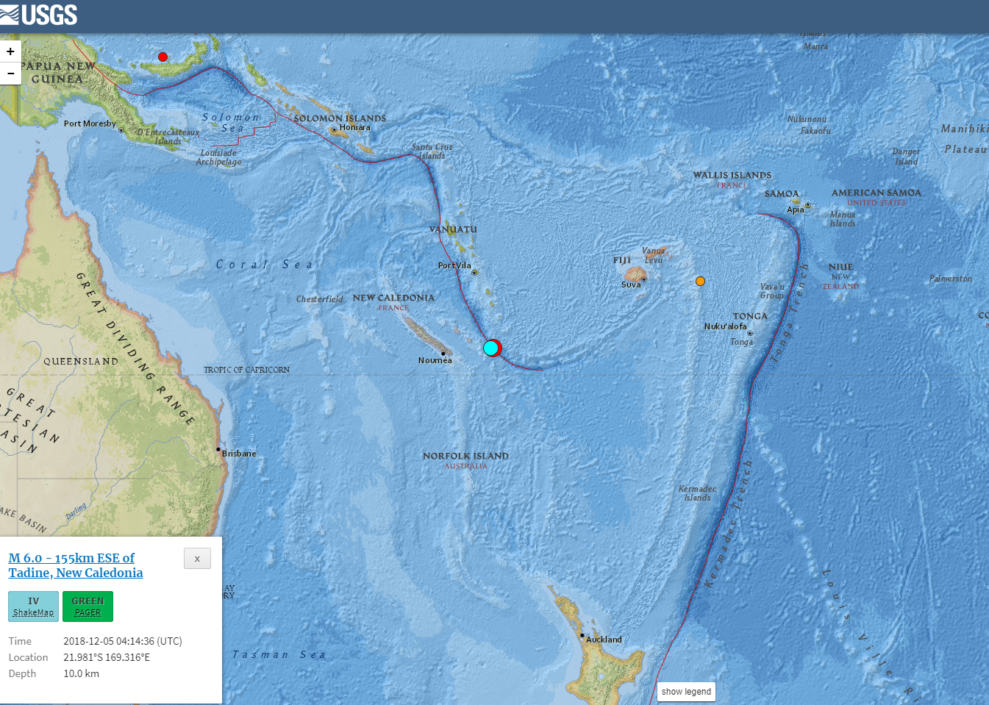Zoom in the map with plus button
The image size is (989, 705).
tap(10, 51)
